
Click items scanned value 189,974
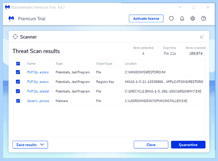(196, 53)
